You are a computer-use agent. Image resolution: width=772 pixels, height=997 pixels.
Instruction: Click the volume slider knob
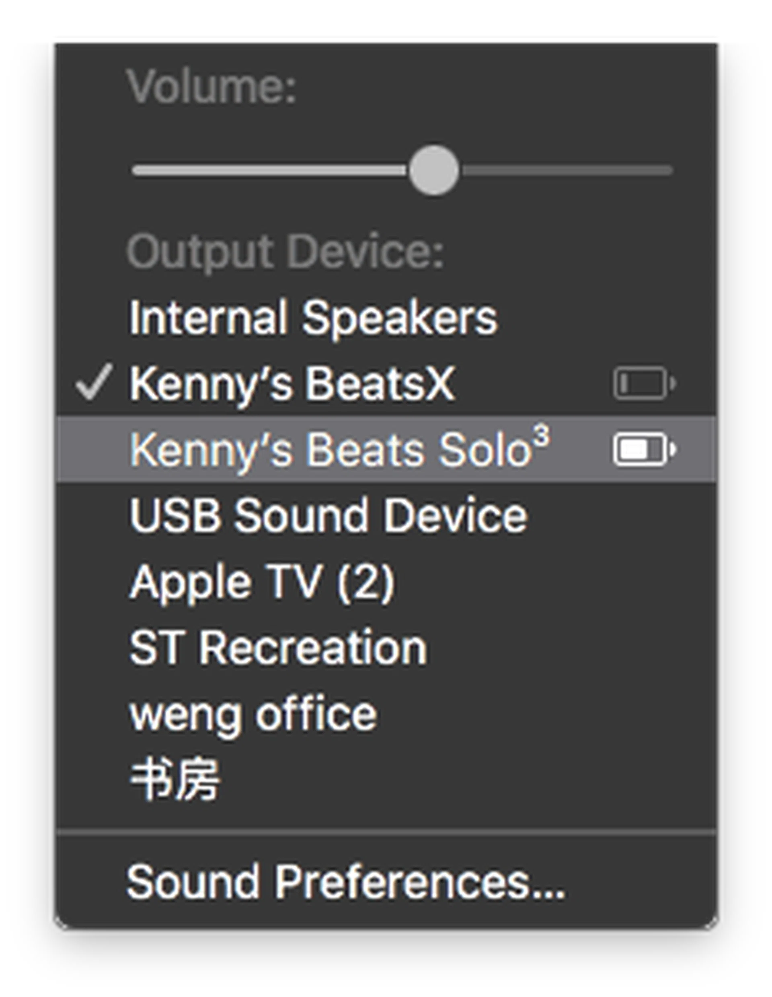click(x=434, y=170)
